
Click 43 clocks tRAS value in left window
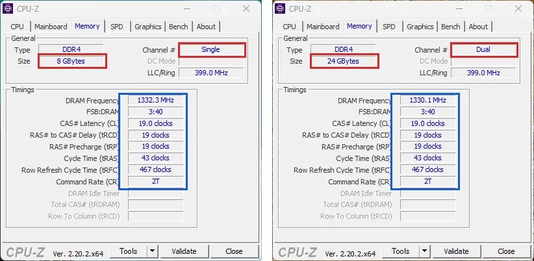click(156, 158)
